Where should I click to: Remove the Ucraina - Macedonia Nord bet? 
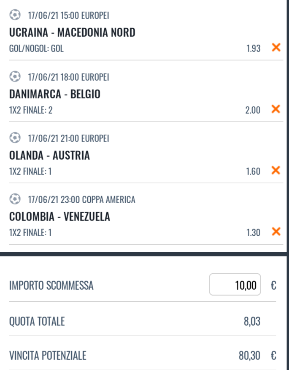tap(276, 48)
